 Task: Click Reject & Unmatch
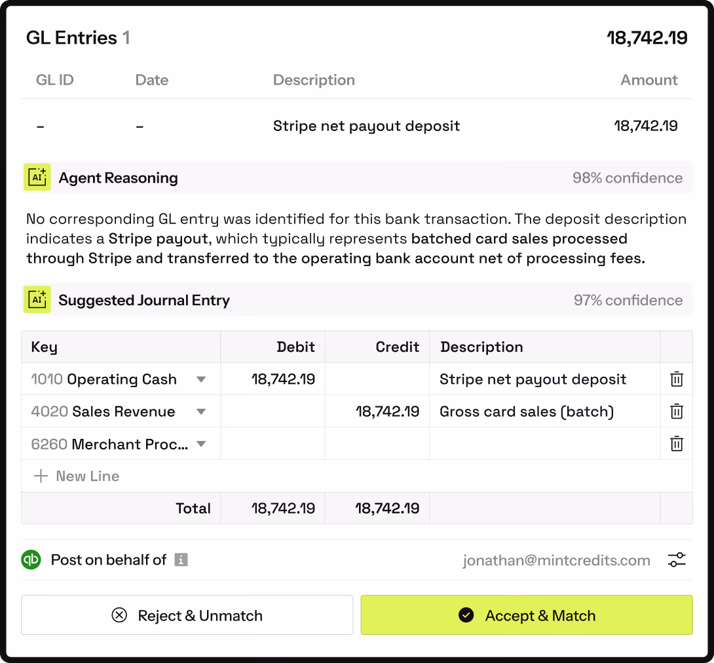pyautogui.click(x=187, y=615)
